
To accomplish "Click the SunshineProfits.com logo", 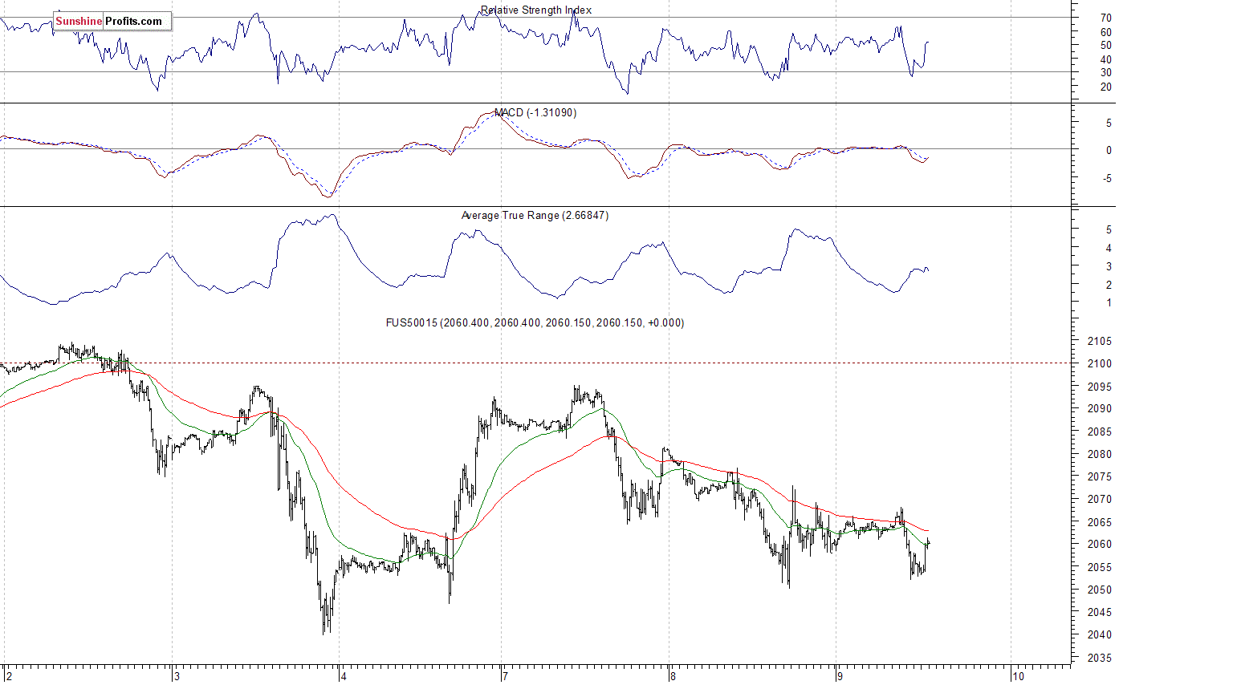I will pos(112,21).
